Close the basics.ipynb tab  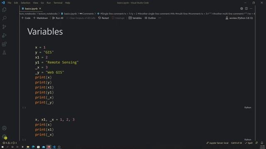pyautogui.click(x=40, y=8)
